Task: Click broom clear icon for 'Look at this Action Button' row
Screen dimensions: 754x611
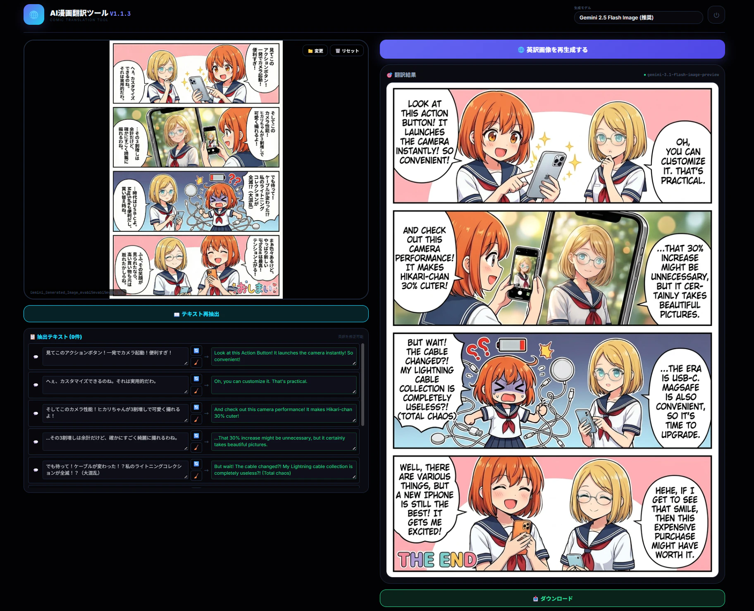Action: pos(196,362)
